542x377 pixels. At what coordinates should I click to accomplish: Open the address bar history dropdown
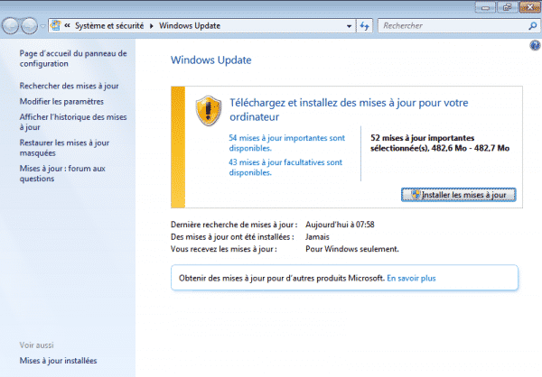pos(349,26)
